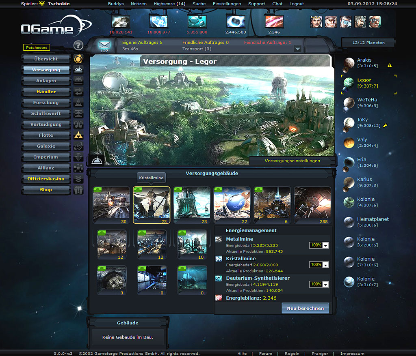Click the Patchnotes button

[37, 47]
